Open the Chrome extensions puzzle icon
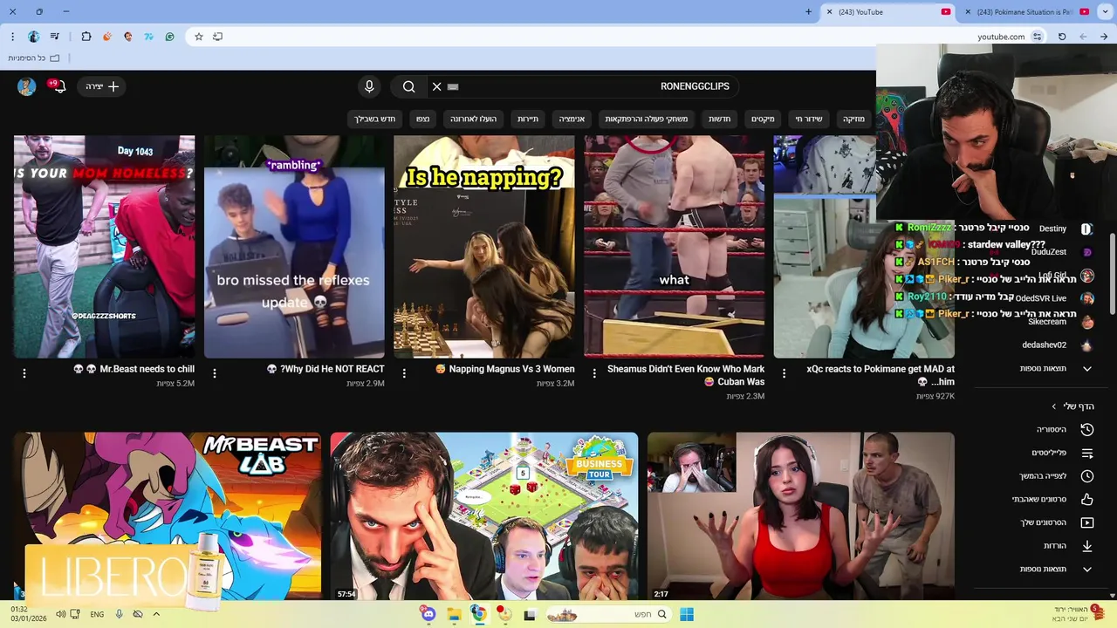This screenshot has width=1117, height=628. [86, 37]
